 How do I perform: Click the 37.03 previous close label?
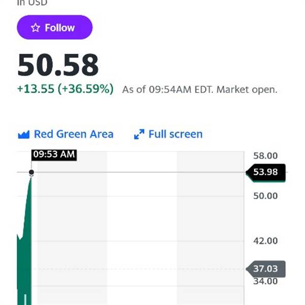pyautogui.click(x=265, y=268)
